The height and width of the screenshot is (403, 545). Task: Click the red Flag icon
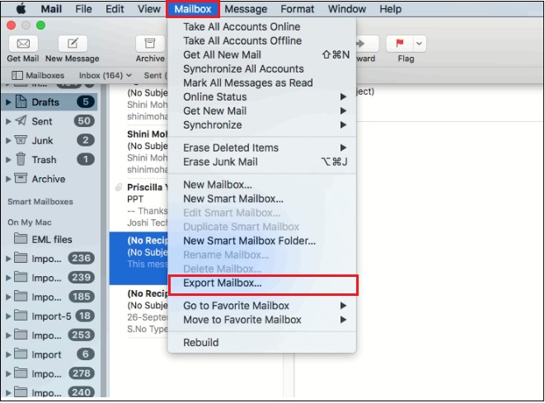pos(399,44)
